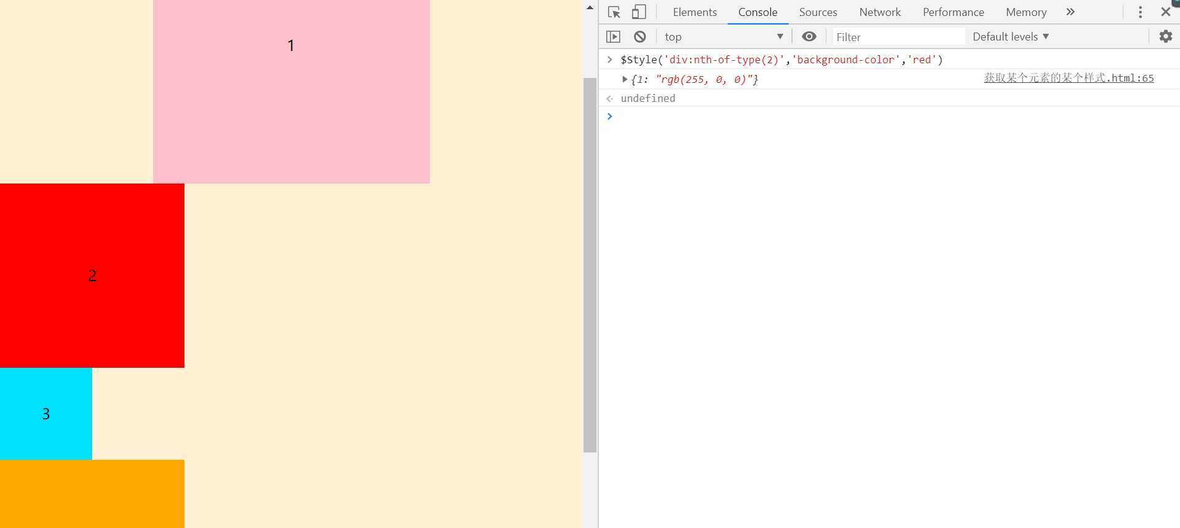Click the red box labeled 2
1180x528 pixels.
(x=92, y=276)
